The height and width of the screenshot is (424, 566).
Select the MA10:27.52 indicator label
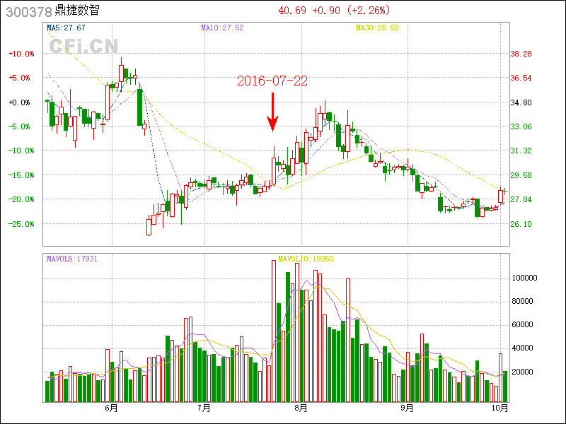[221, 28]
